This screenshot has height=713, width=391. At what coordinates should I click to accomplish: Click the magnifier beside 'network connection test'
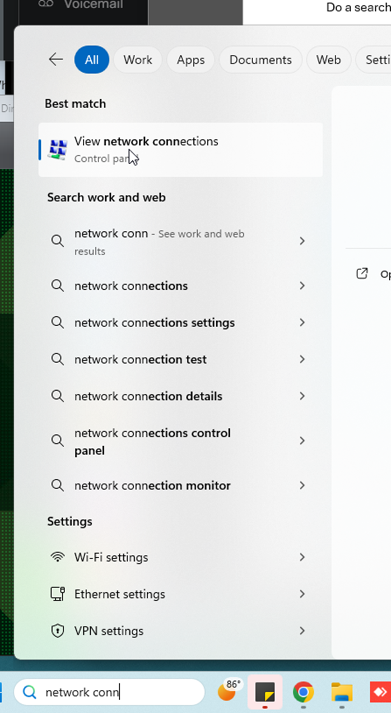coord(57,359)
